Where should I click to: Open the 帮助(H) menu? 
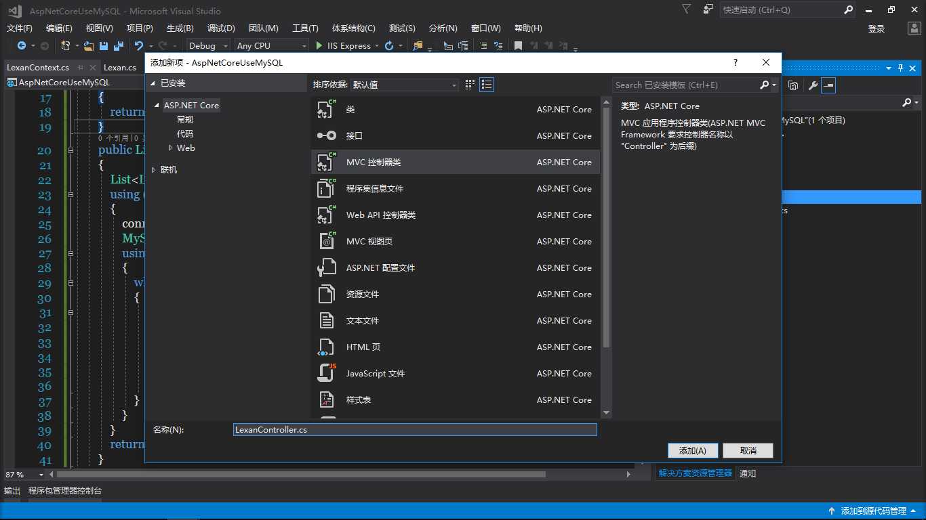(528, 28)
